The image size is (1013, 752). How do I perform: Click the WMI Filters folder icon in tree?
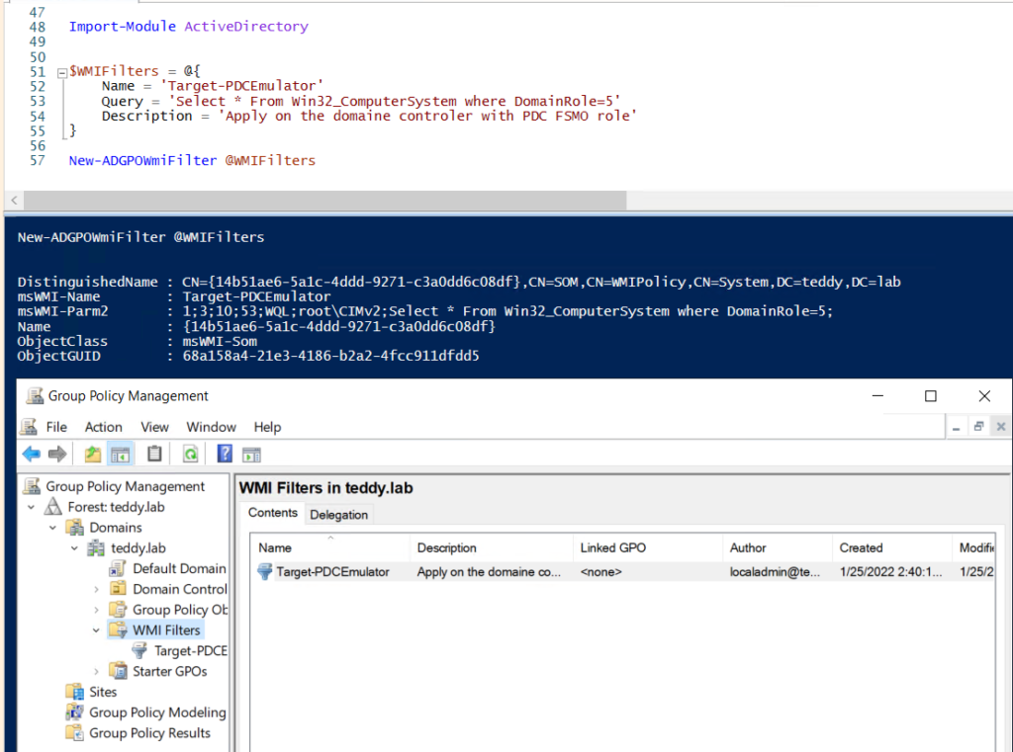click(119, 630)
